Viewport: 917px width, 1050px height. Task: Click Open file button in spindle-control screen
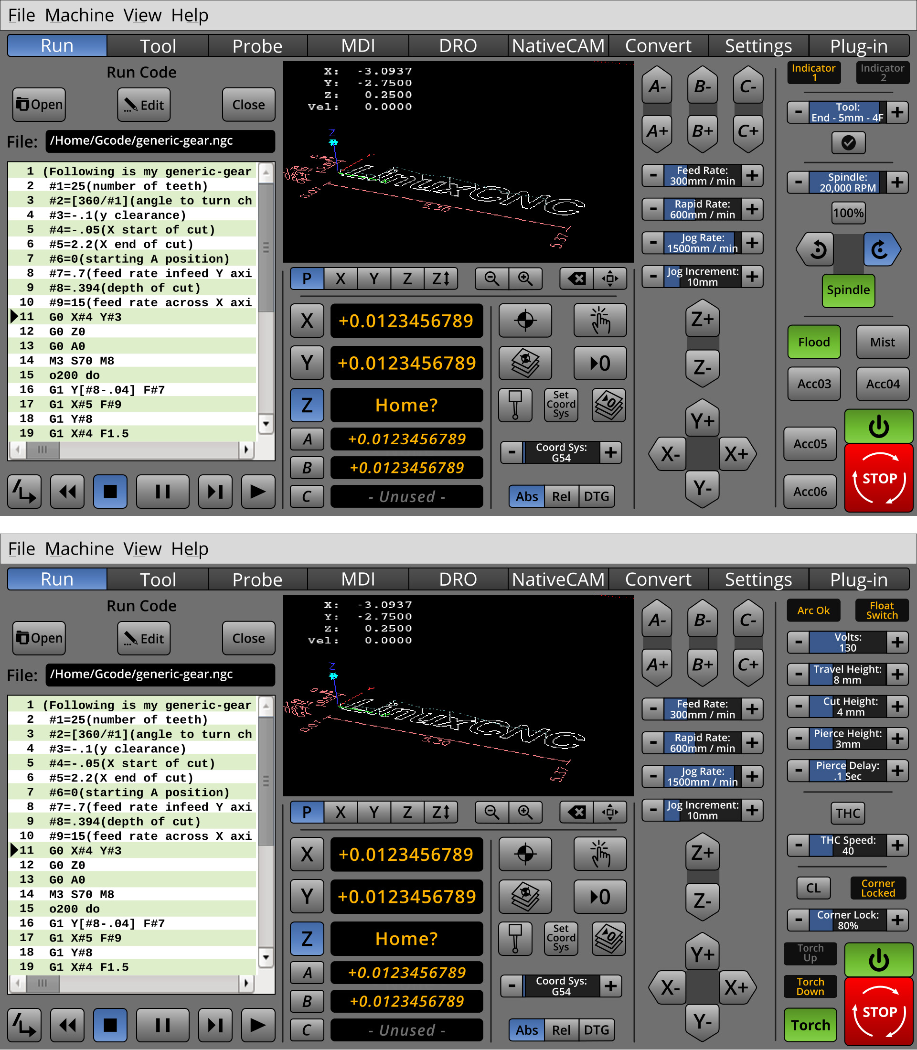[x=39, y=105]
